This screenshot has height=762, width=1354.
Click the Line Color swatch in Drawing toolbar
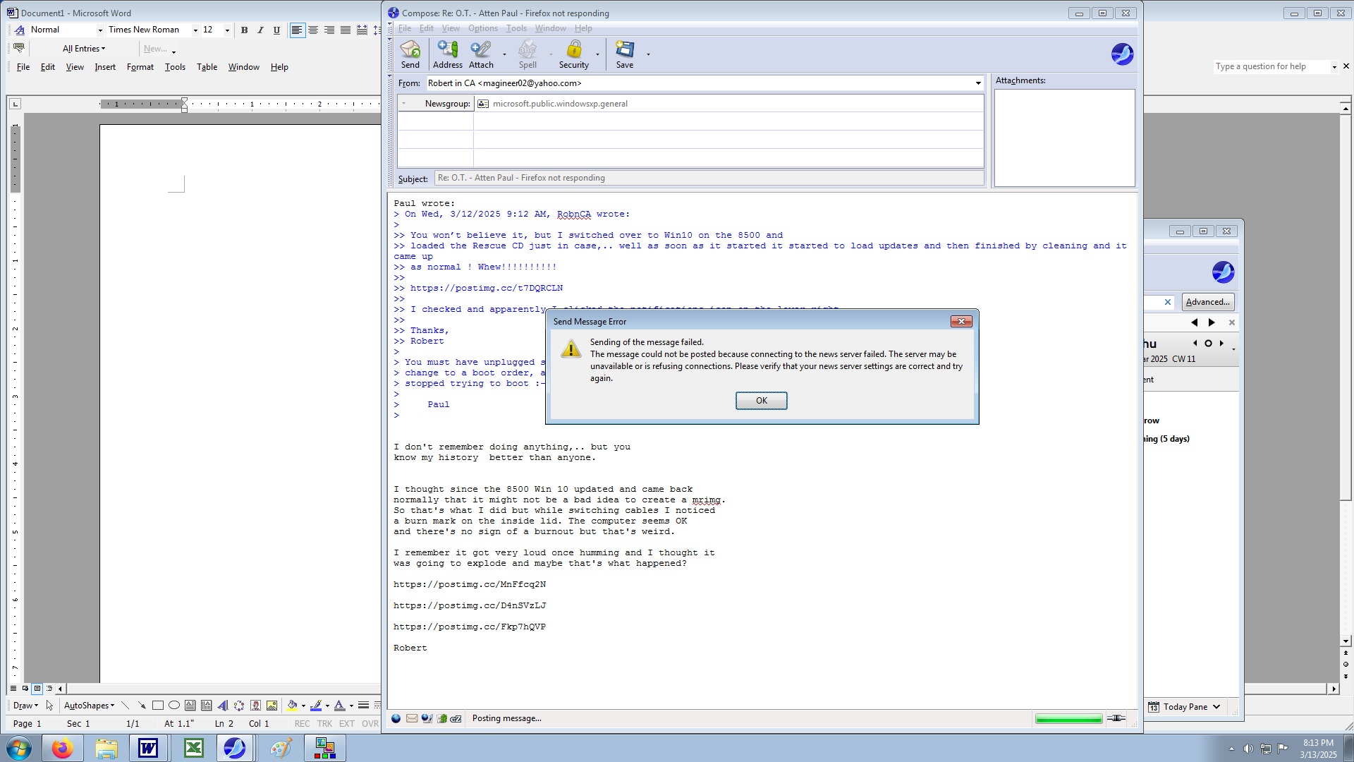(x=316, y=706)
